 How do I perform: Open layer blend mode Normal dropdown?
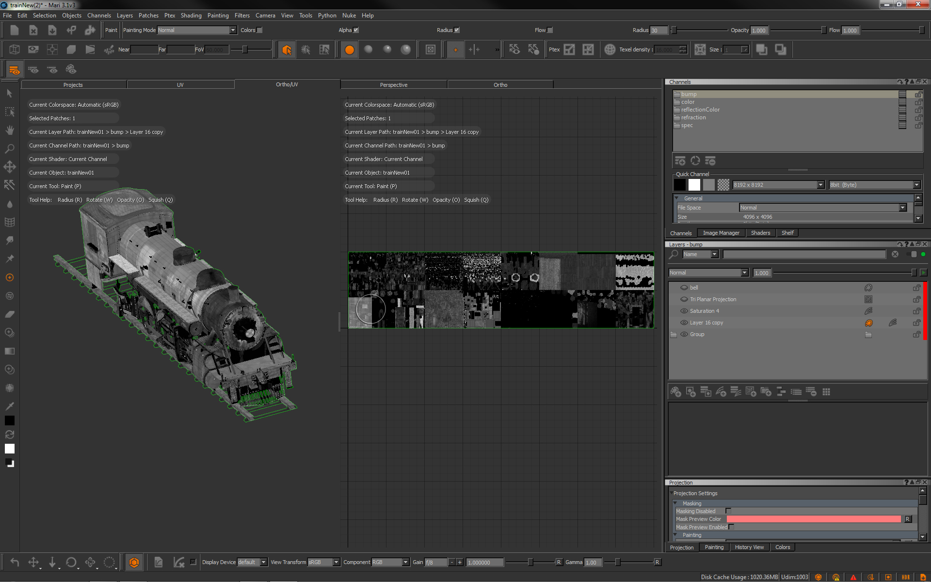[708, 273]
